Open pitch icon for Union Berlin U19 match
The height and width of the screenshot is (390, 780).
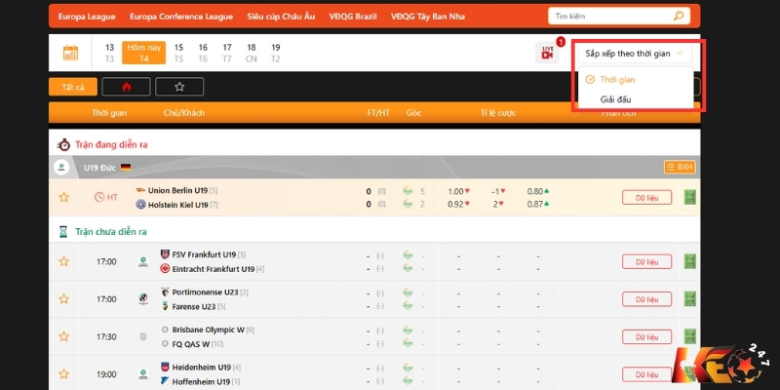pos(690,197)
